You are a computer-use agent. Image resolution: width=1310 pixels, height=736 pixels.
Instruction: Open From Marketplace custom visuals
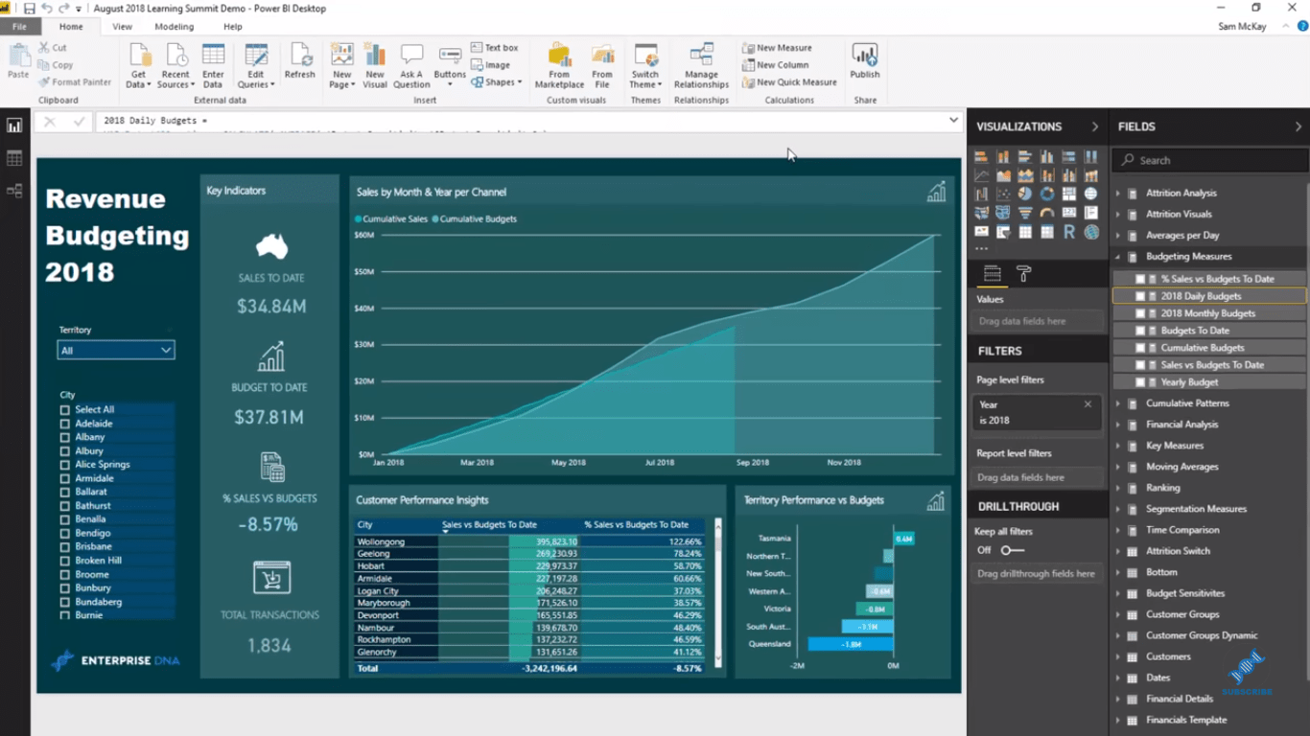559,66
